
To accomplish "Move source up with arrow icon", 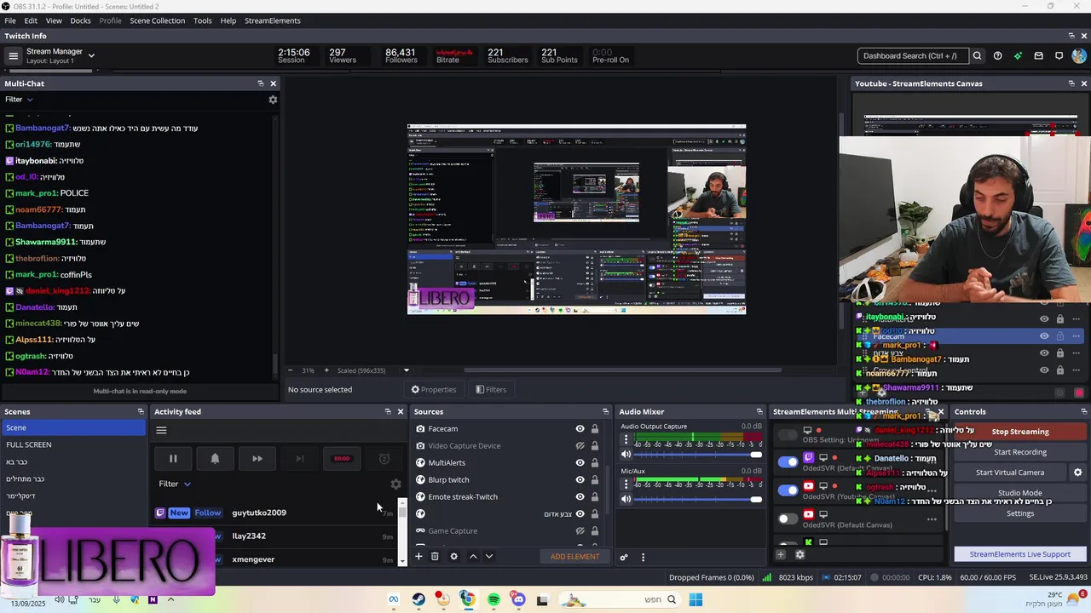I will pos(473,557).
